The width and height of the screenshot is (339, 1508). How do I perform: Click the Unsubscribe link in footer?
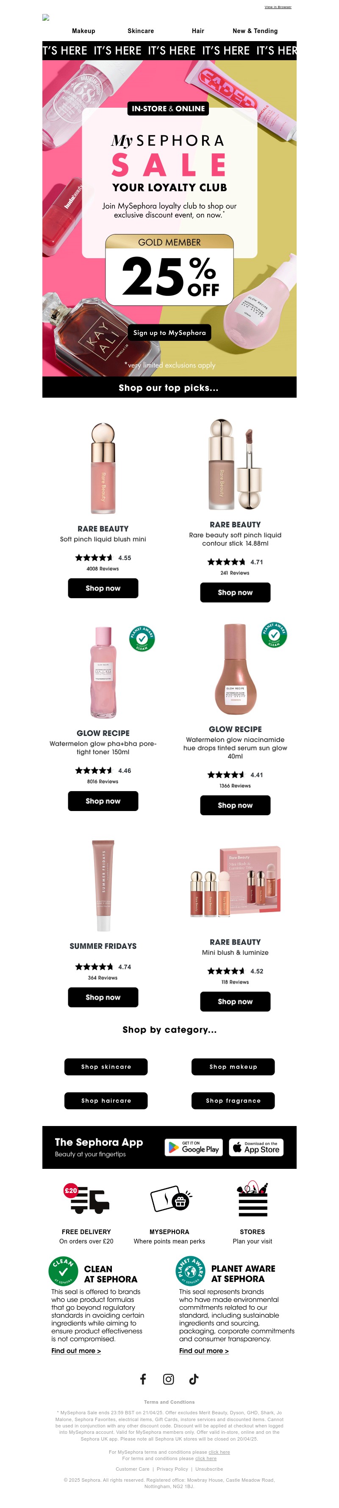coord(209,1469)
